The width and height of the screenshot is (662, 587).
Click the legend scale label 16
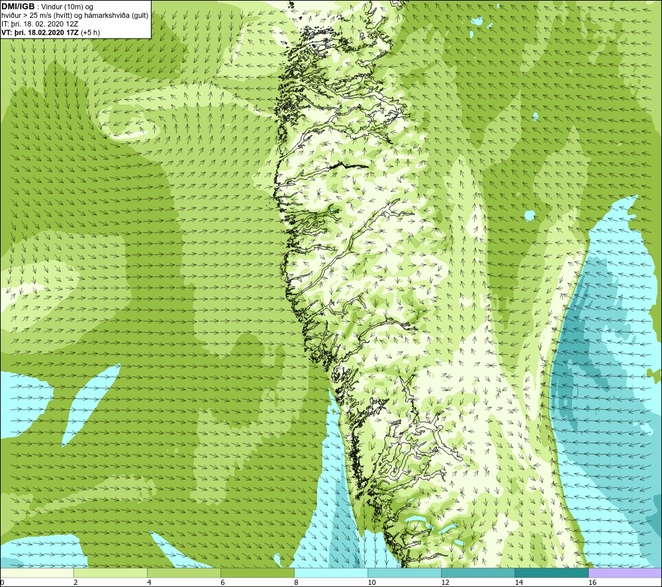pyautogui.click(x=592, y=583)
